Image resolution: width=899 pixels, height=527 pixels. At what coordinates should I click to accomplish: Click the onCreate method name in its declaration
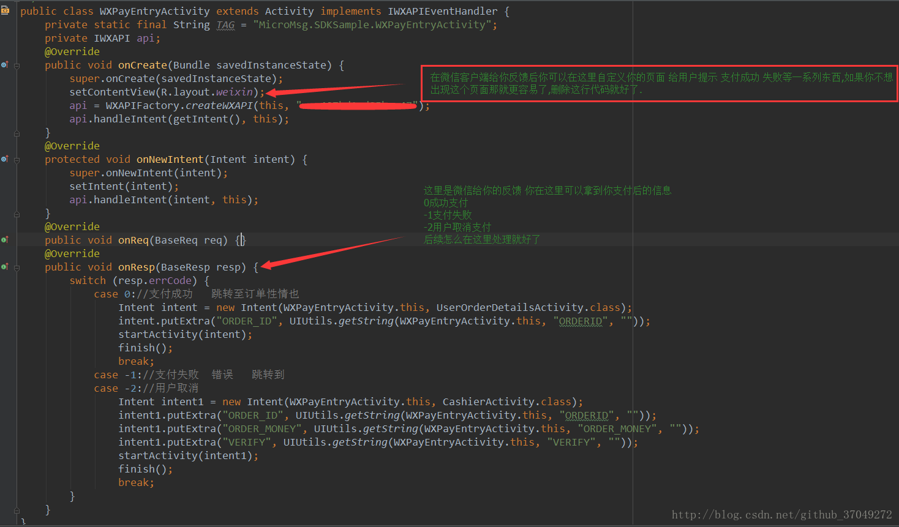tap(142, 65)
